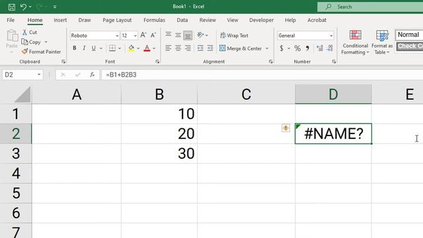Click the Format Painter button

pos(41,52)
